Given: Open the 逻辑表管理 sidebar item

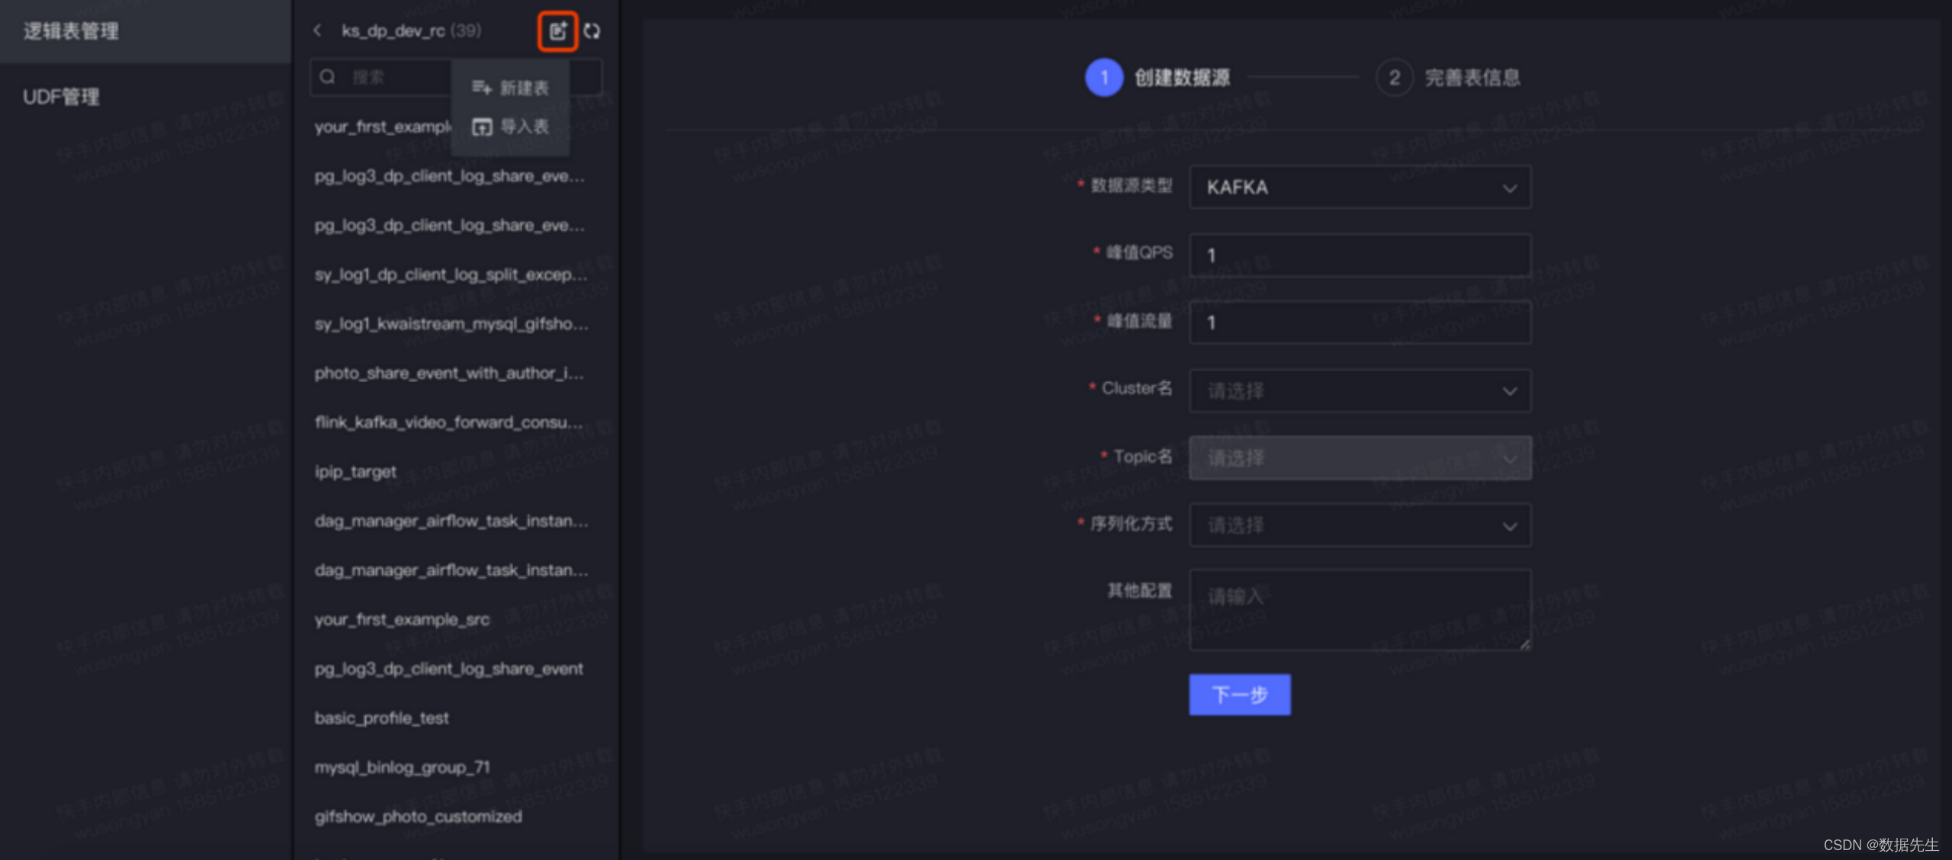Looking at the screenshot, I should click(x=71, y=31).
